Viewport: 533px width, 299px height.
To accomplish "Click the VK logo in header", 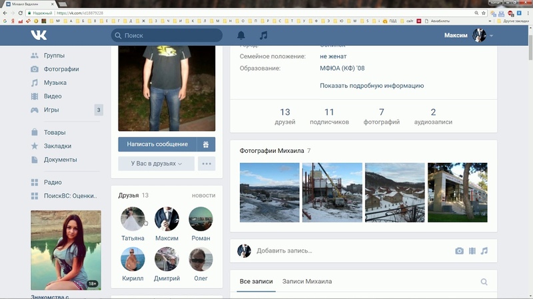I will [x=39, y=35].
